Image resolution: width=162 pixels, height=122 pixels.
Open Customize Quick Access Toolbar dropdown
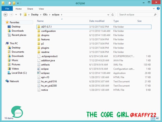[18, 3]
